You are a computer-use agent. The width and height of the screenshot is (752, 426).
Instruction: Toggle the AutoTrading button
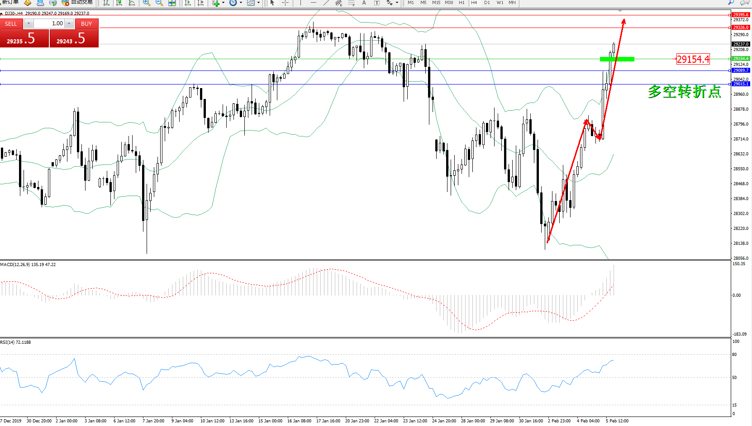tap(78, 3)
